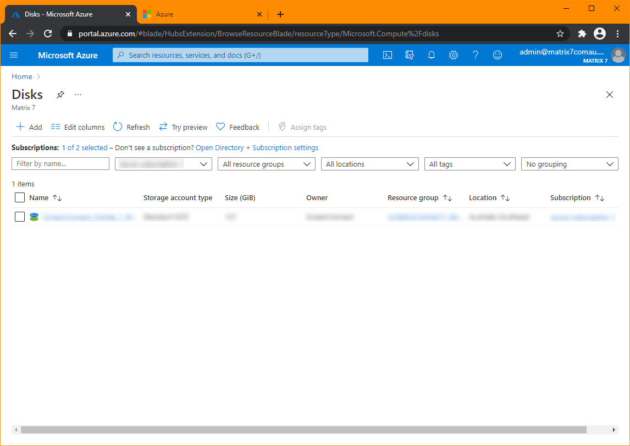Select all disks header checkbox
This screenshot has width=630, height=446.
(x=20, y=197)
